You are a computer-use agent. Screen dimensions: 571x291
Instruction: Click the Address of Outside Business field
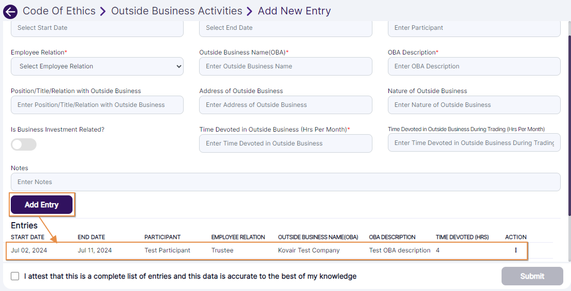pos(285,105)
